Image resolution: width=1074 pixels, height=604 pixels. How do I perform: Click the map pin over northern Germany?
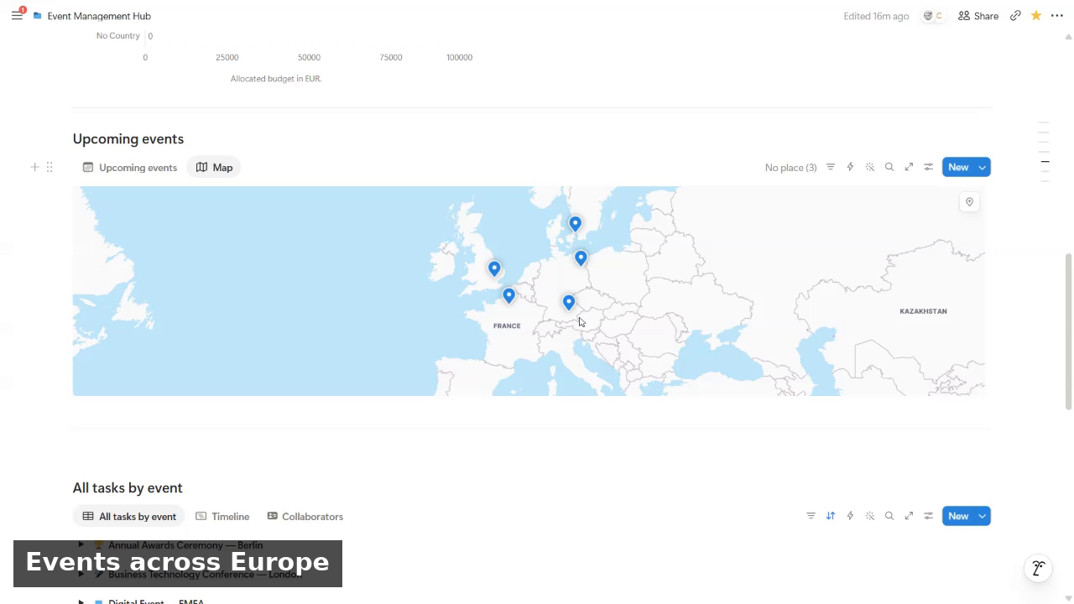[581, 258]
